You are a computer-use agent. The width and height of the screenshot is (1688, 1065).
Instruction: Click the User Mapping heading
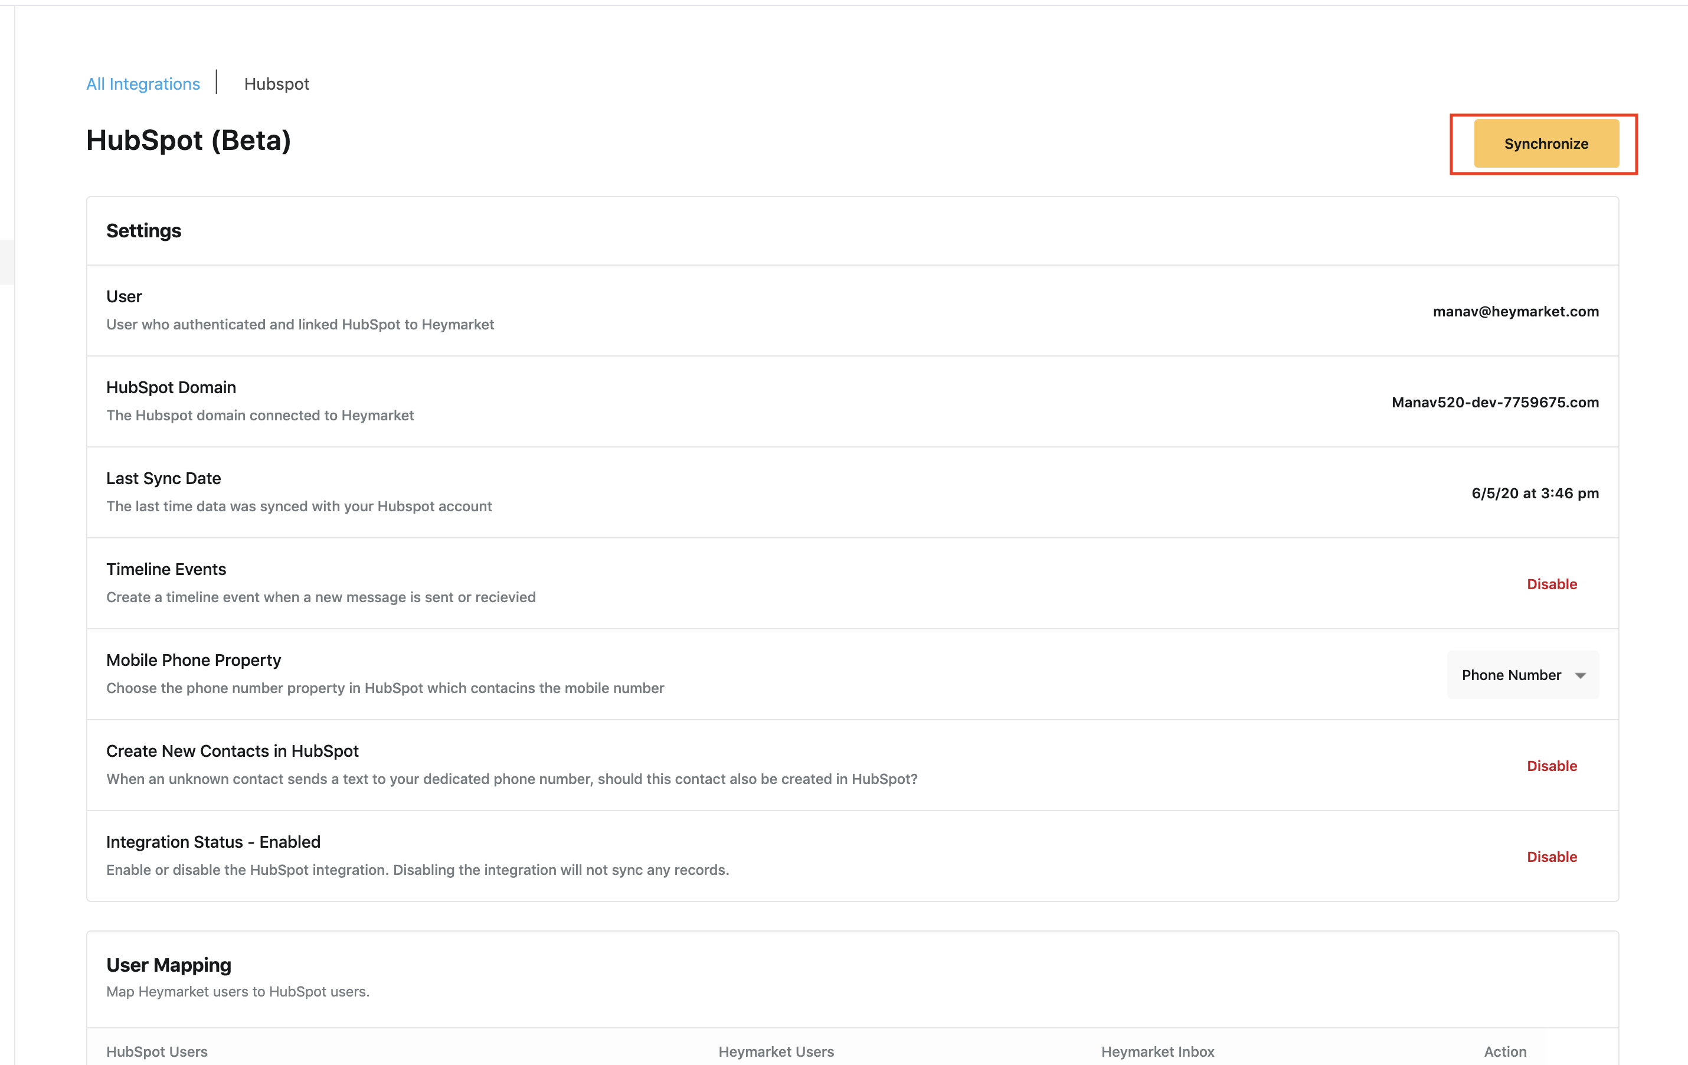(169, 965)
